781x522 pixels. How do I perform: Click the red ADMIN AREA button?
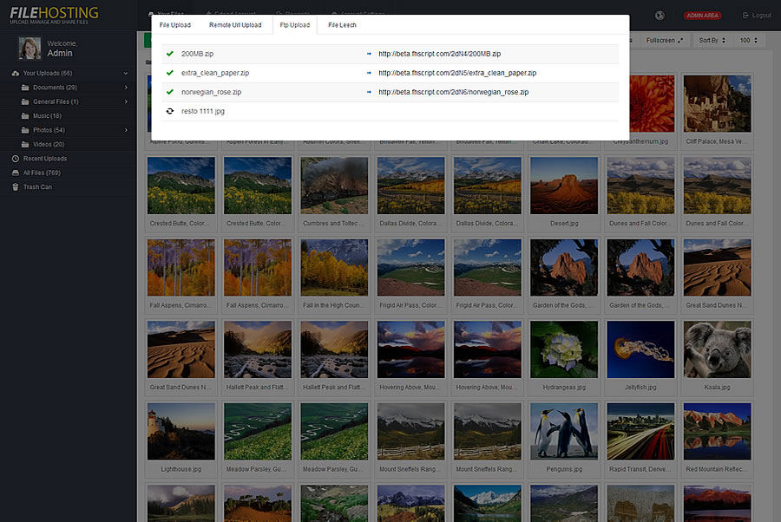702,16
